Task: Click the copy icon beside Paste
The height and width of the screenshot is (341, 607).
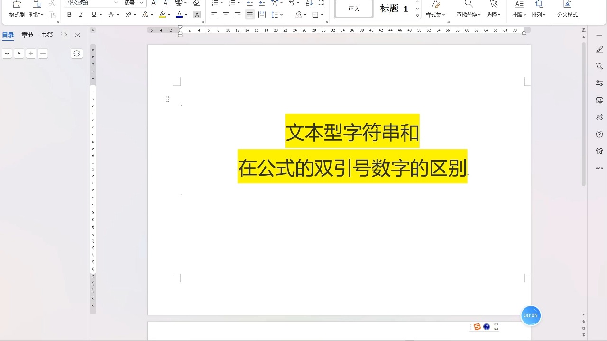Action: [x=52, y=15]
